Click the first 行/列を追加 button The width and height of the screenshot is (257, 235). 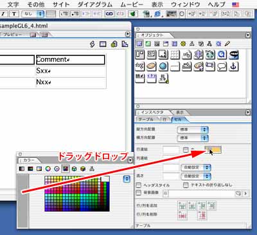[182, 205]
